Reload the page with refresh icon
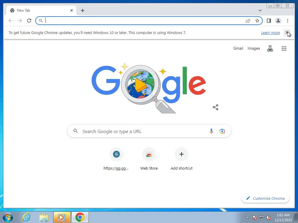 pos(29,21)
